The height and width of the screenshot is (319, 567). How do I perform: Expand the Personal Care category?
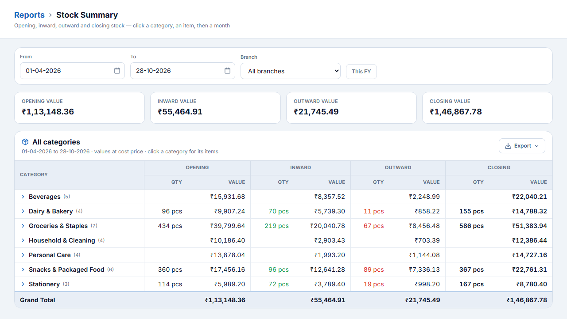(23, 255)
